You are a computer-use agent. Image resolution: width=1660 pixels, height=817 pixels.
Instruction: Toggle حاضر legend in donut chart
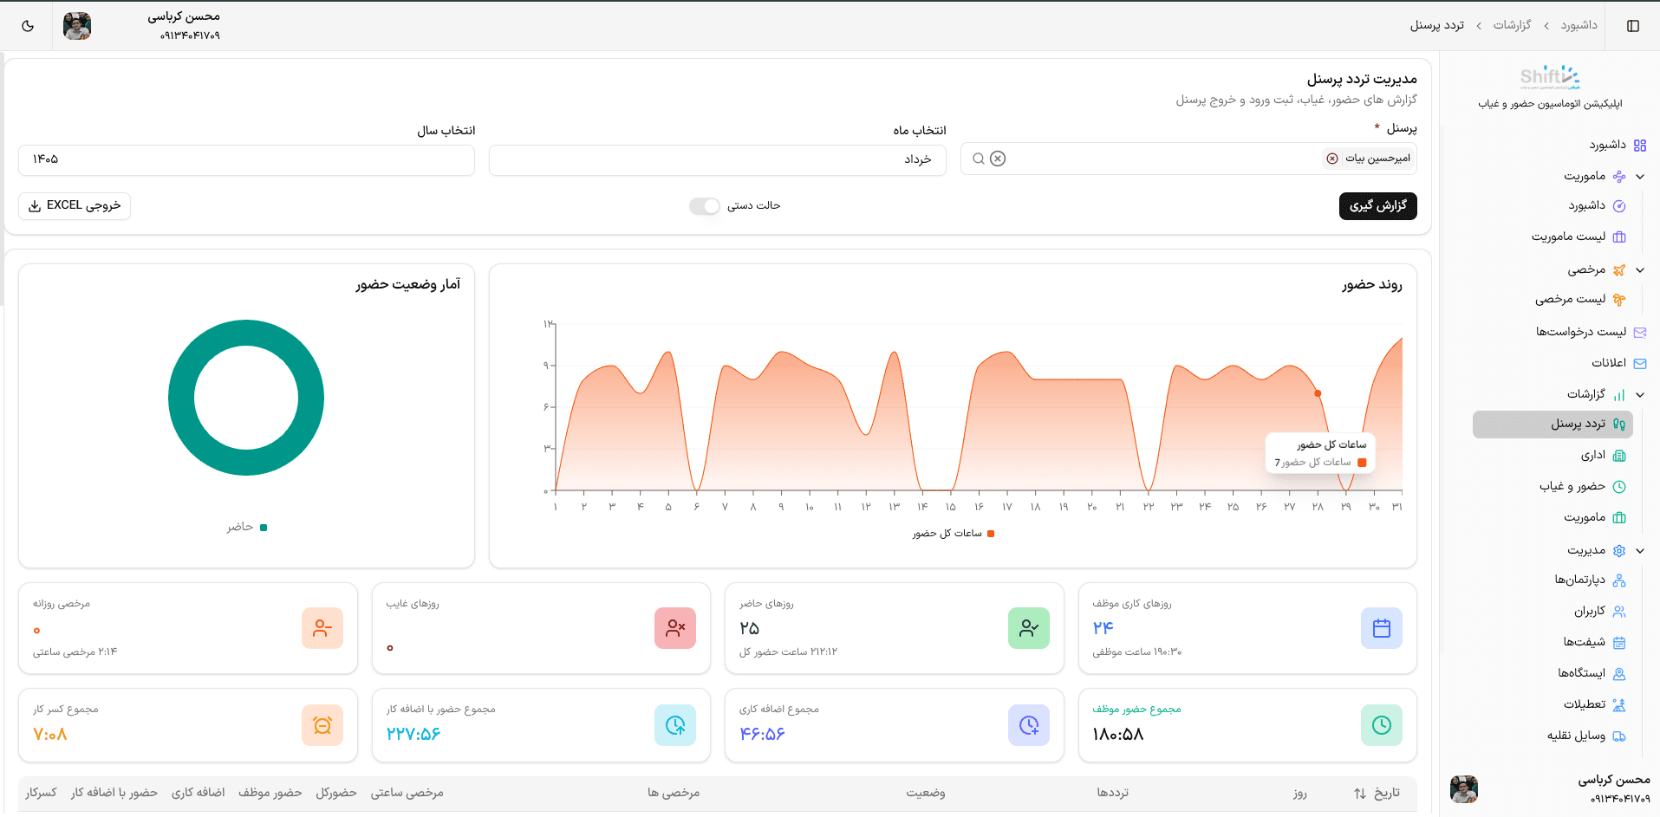tap(247, 527)
